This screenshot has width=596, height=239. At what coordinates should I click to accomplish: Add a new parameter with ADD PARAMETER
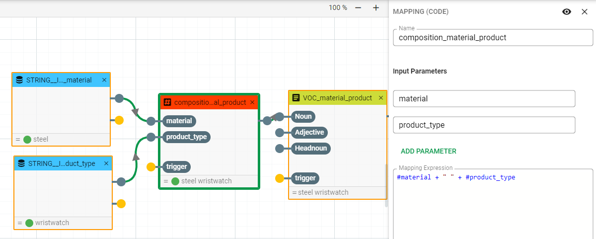tap(429, 151)
